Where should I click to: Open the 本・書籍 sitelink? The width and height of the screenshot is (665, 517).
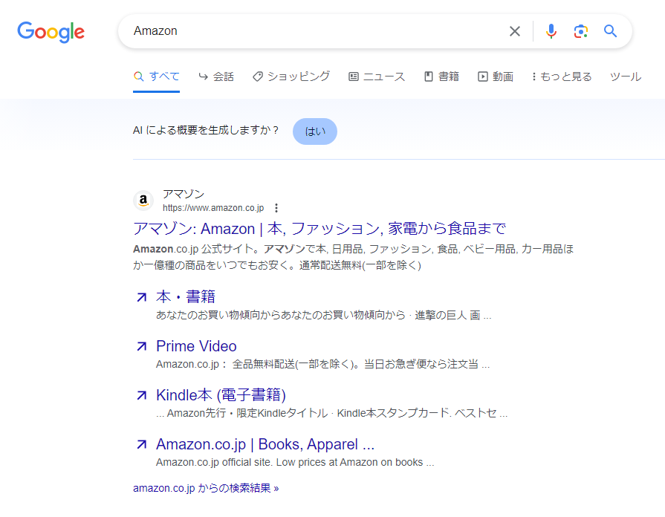click(x=186, y=297)
